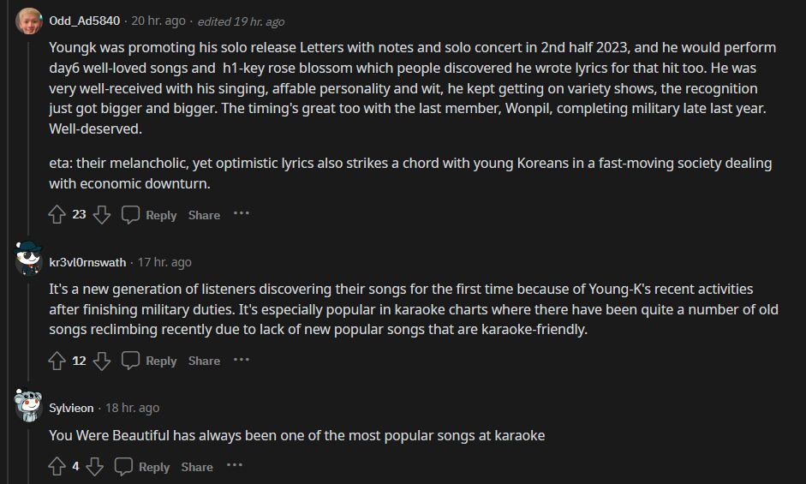806x484 pixels.
Task: Open the Sylvieon username link
Action: point(73,408)
